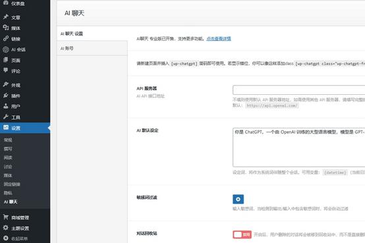Screen dimensions: 365x243
Task: Click the gear icon for 主题设置
Action: coord(6,228)
